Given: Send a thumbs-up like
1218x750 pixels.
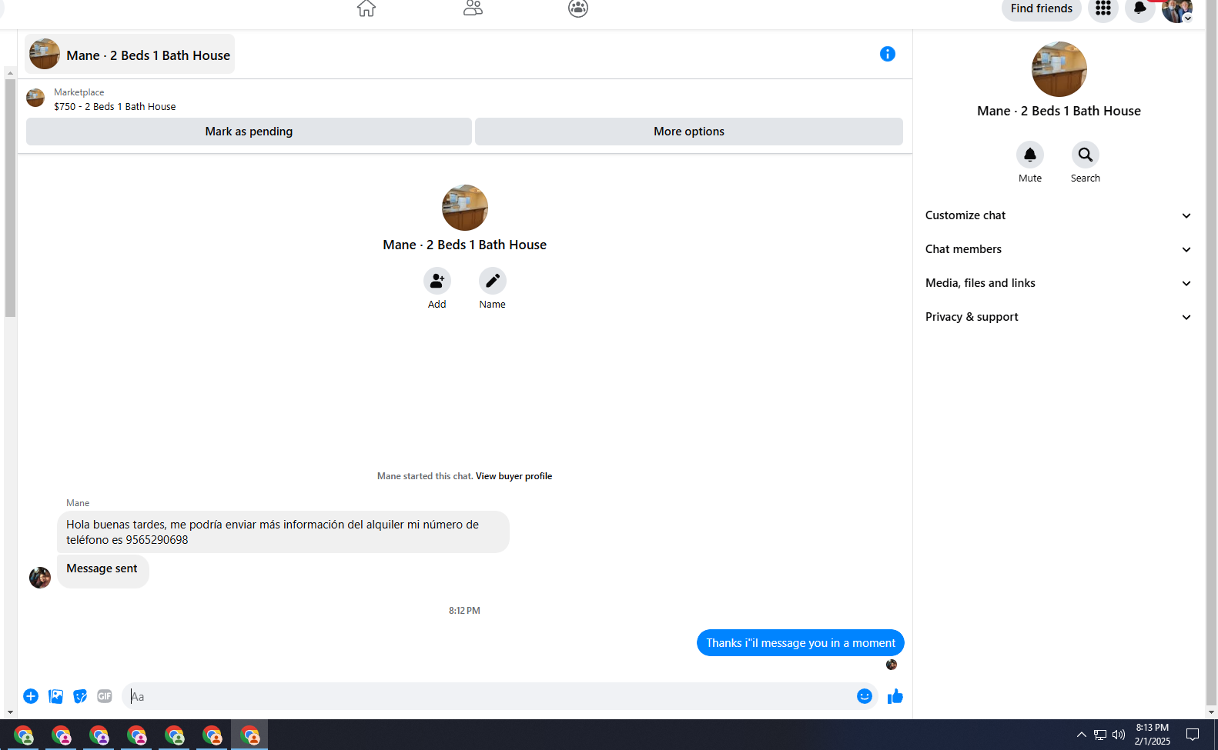Looking at the screenshot, I should 895,696.
